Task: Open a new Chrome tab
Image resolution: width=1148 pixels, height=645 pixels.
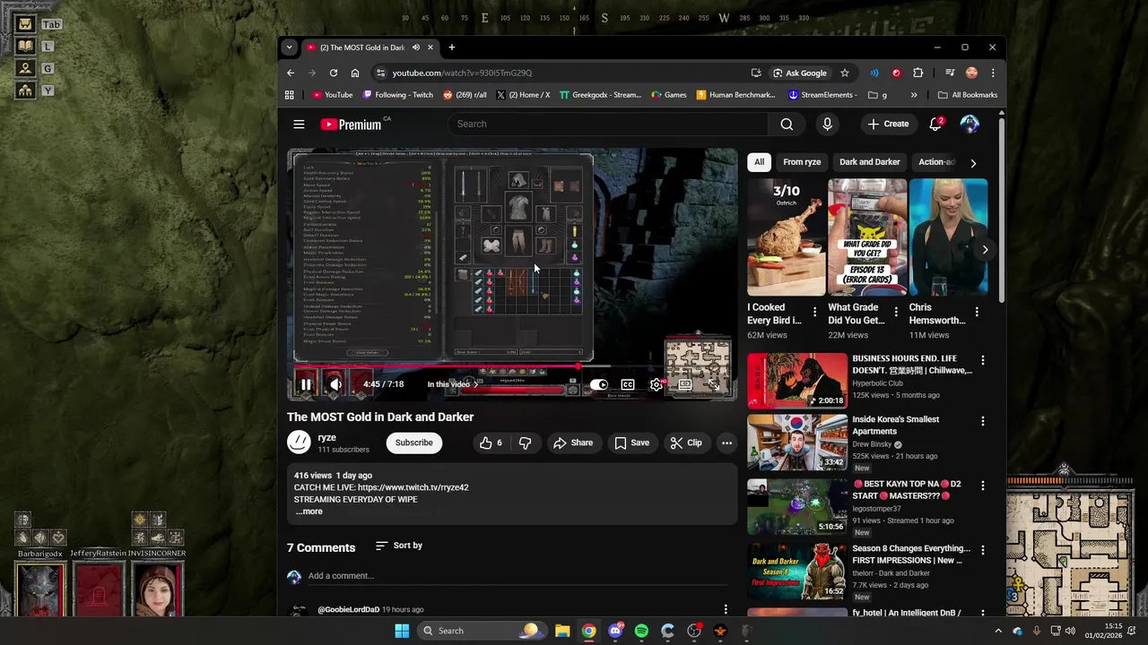Action: tap(452, 47)
